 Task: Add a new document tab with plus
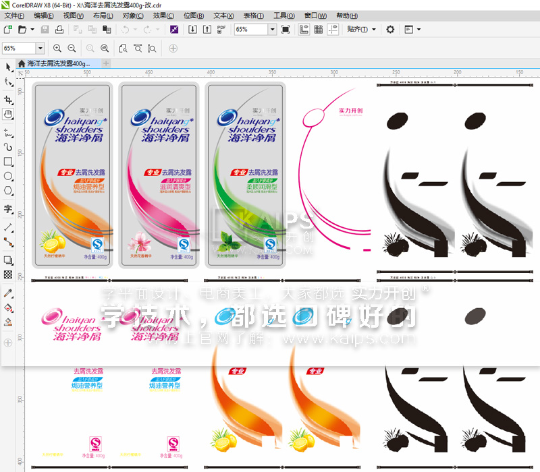[x=106, y=63]
